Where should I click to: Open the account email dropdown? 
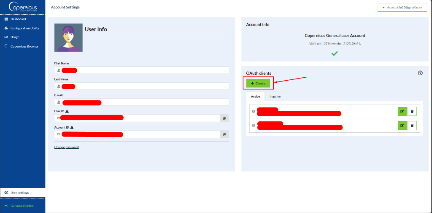402,8
